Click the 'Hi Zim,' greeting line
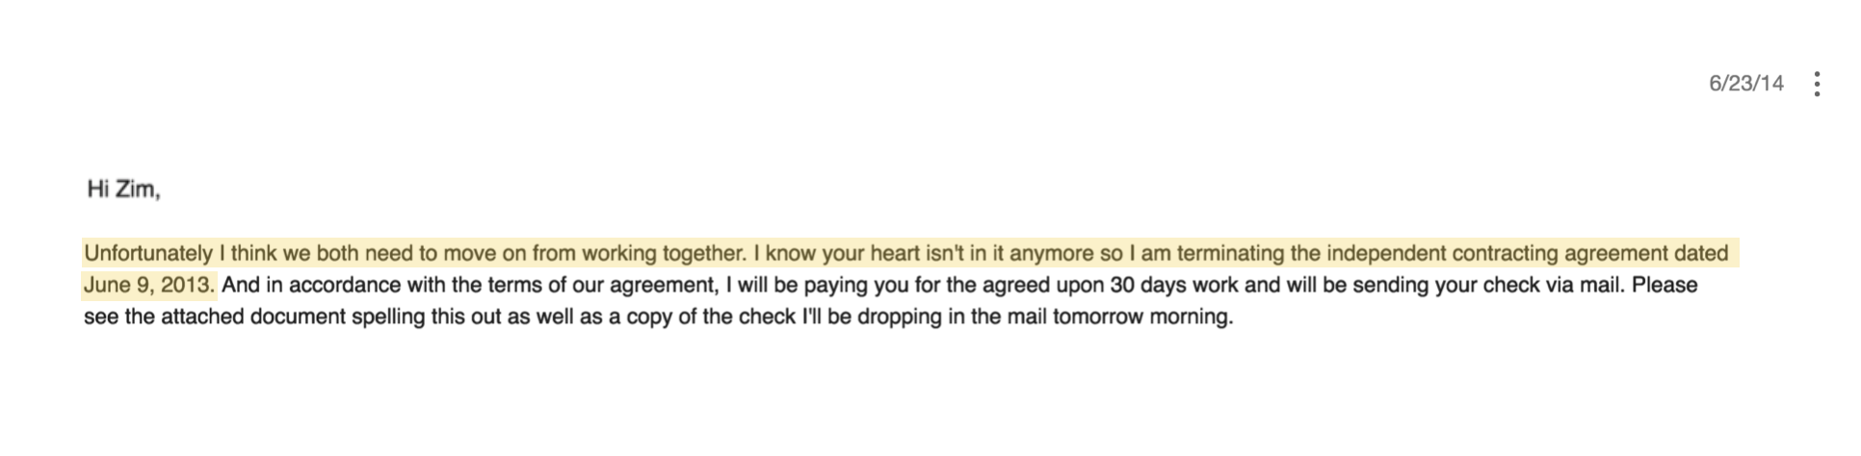Image resolution: width=1861 pixels, height=456 pixels. point(124,190)
